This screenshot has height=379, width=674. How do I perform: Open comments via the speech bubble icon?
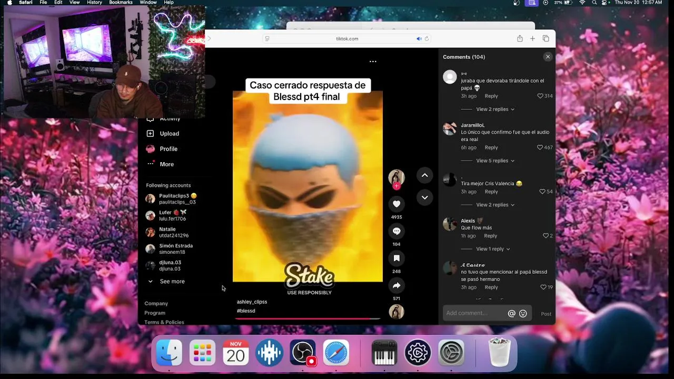click(x=397, y=231)
